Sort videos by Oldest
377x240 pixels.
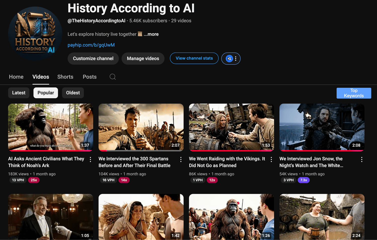(x=73, y=93)
